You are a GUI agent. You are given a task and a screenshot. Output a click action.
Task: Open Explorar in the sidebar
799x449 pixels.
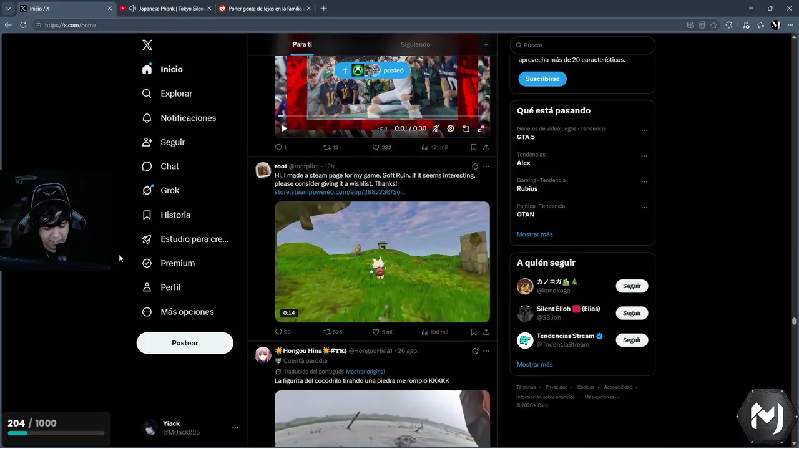tap(167, 94)
